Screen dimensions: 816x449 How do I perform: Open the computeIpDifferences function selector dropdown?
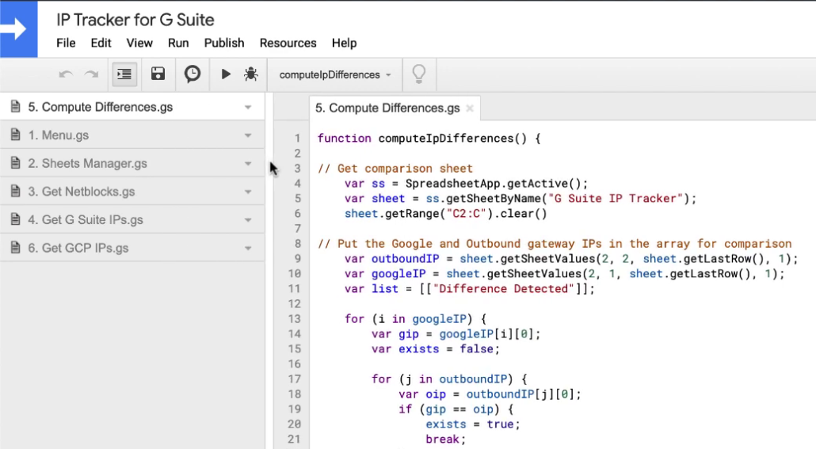(x=334, y=75)
